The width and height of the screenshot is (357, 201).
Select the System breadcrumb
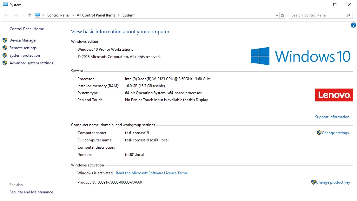tap(129, 15)
